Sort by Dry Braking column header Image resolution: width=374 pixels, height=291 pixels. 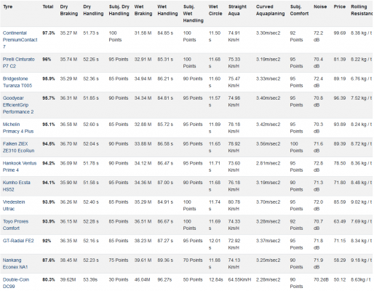[69, 10]
